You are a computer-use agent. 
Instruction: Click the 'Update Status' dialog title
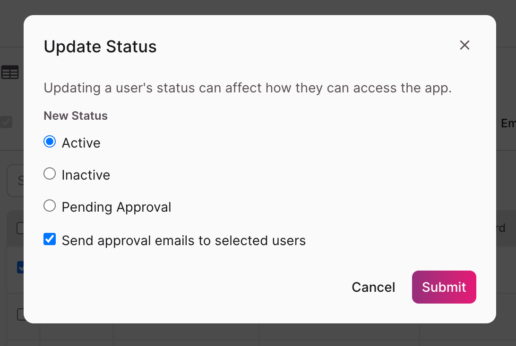pos(100,47)
